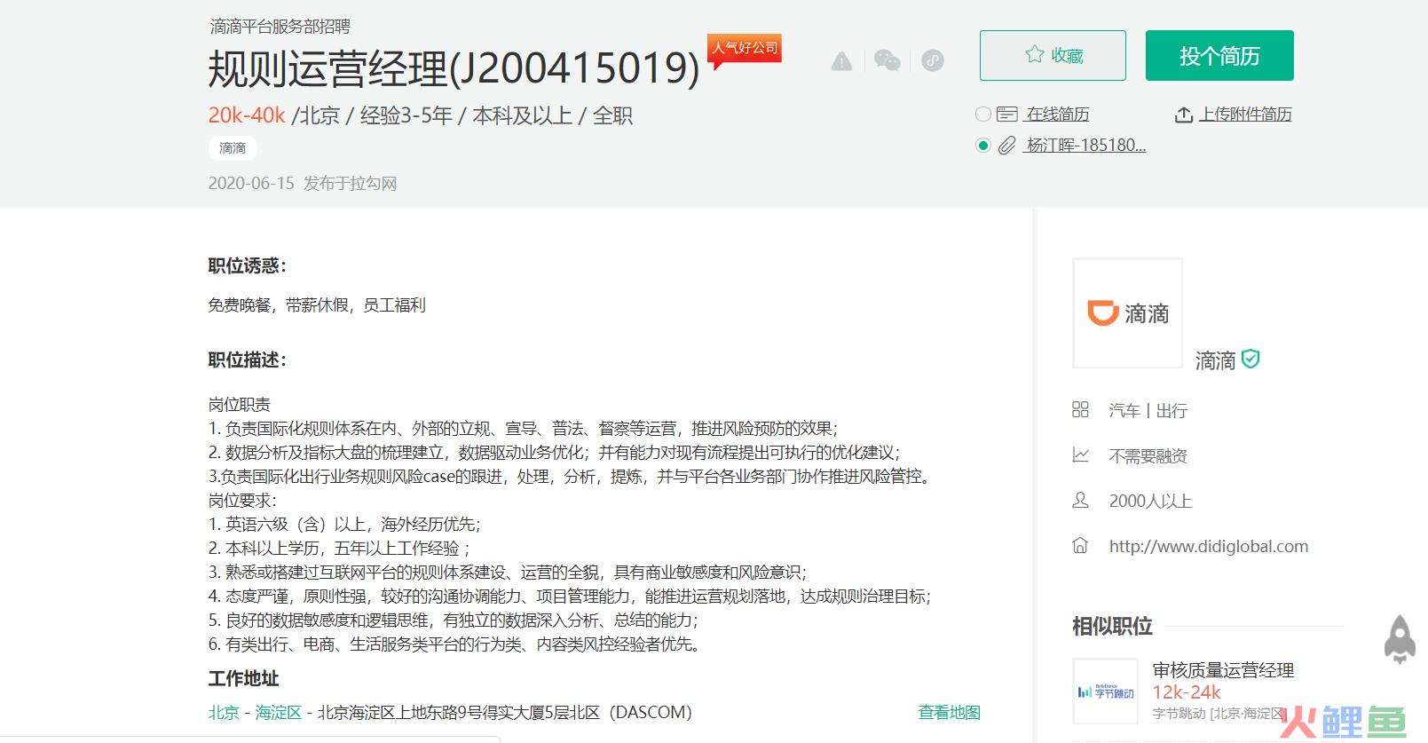This screenshot has width=1428, height=743.
Task: Click the paperclip attachment icon
Action: (1006, 146)
